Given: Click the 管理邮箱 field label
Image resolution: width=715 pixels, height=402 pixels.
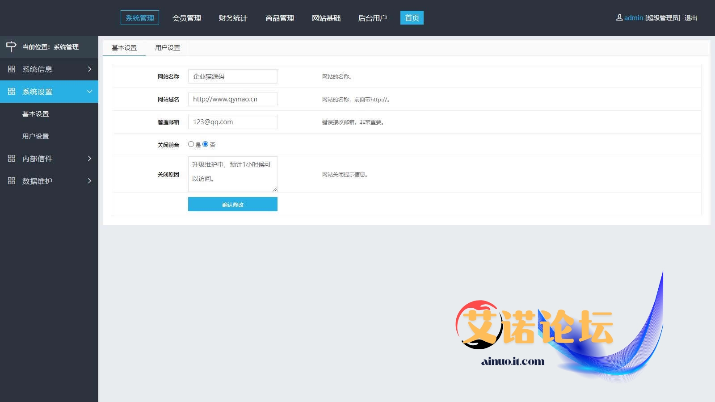Looking at the screenshot, I should (168, 122).
